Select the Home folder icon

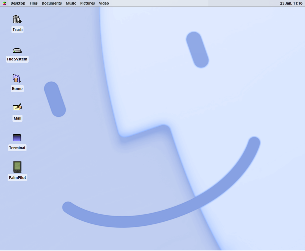click(x=17, y=78)
